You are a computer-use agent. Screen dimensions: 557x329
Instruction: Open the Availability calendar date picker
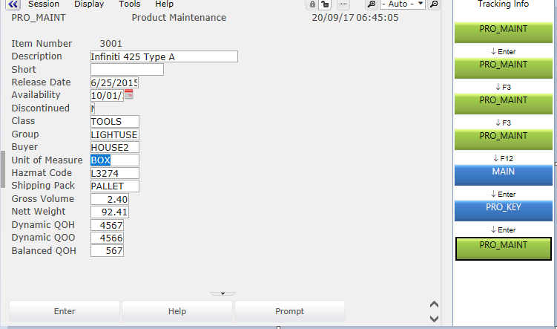(128, 95)
